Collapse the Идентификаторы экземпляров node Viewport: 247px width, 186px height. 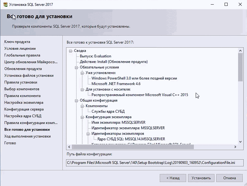pyautogui.click(x=88, y=134)
